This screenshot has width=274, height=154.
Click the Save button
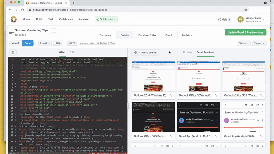[x=72, y=43]
